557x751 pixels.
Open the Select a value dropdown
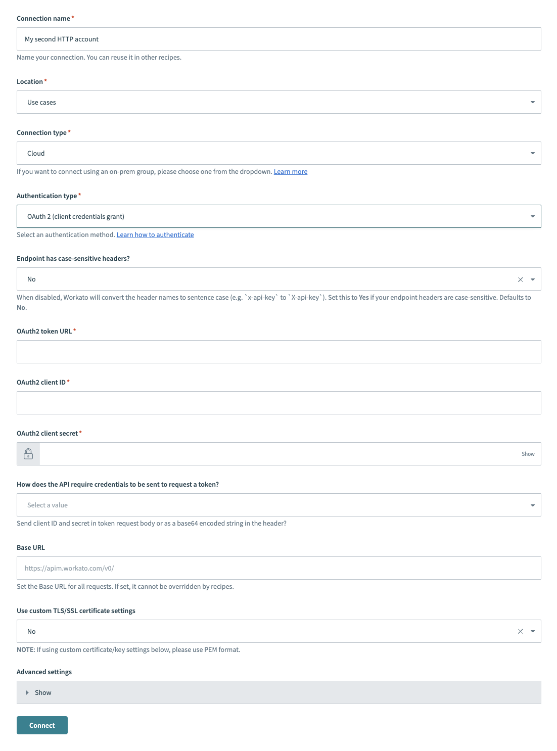tap(278, 504)
